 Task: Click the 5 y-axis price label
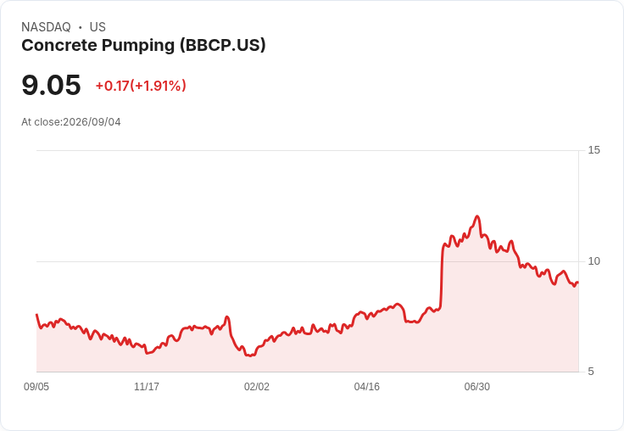(x=591, y=372)
